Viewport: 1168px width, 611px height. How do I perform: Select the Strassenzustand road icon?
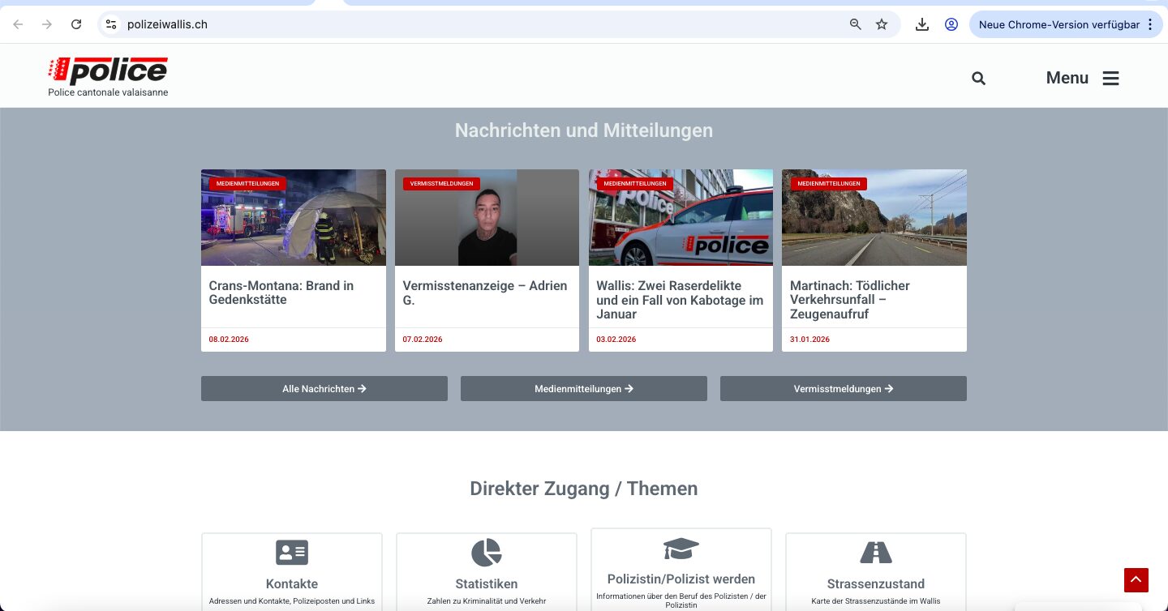[x=875, y=553]
